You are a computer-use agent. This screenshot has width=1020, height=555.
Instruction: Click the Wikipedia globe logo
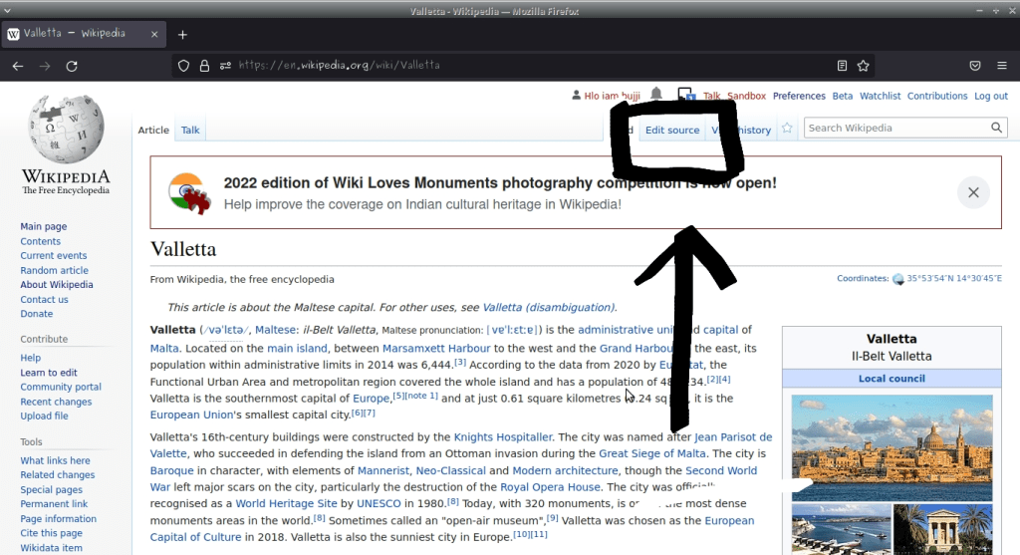tap(66, 130)
